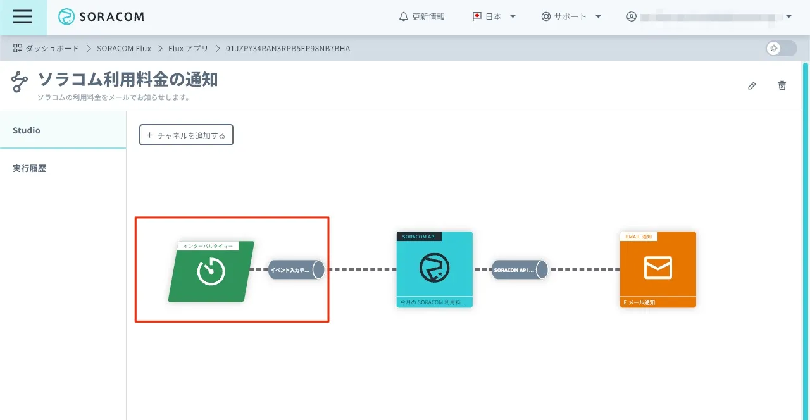Open the SORACOM API ... output channel

[520, 270]
